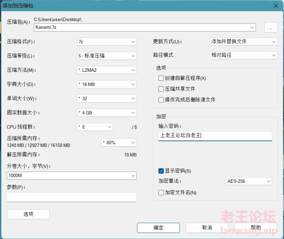This screenshot has height=239, width=284.
Task: Click the C:\Users\user\Desktop\ path text
Action: [58, 20]
